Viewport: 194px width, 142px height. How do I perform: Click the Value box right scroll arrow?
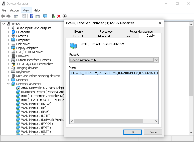156,121
